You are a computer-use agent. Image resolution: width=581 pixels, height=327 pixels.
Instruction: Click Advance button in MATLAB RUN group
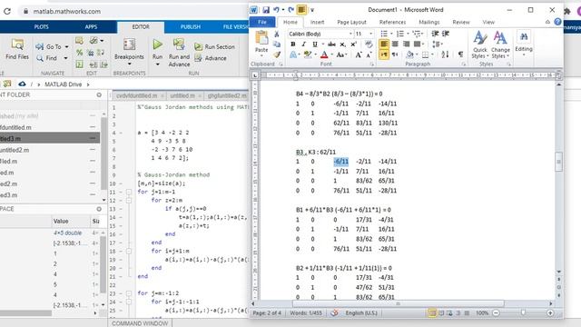click(x=211, y=58)
